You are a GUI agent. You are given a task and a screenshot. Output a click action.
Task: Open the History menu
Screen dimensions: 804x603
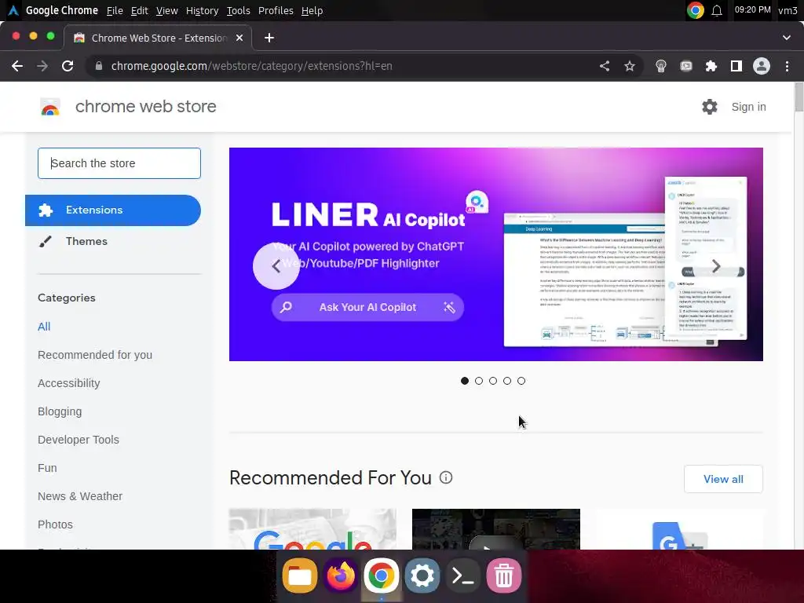pos(202,10)
